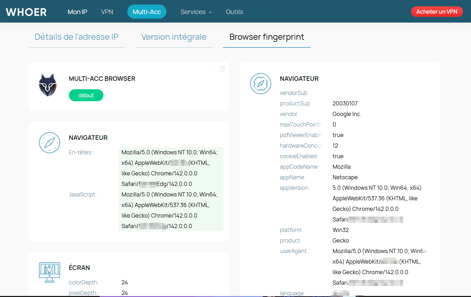This screenshot has width=471, height=297.
Task: Click the help question mark icon
Action: [x=222, y=69]
